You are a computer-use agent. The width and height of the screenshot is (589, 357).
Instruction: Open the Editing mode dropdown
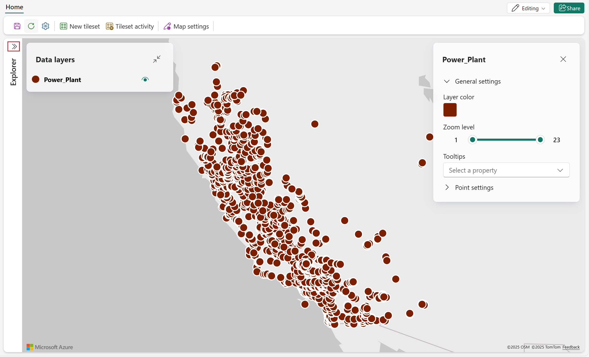click(528, 8)
